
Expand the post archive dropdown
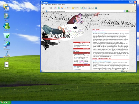pos(77,51)
